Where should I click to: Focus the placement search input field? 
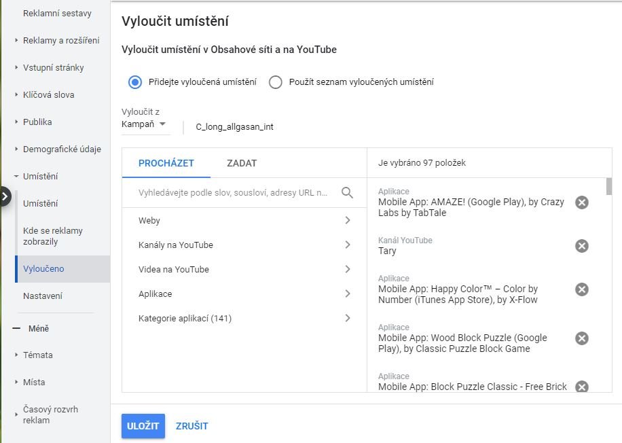click(233, 193)
